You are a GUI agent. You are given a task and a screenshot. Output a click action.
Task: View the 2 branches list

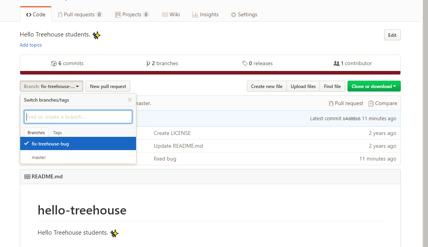(x=162, y=64)
